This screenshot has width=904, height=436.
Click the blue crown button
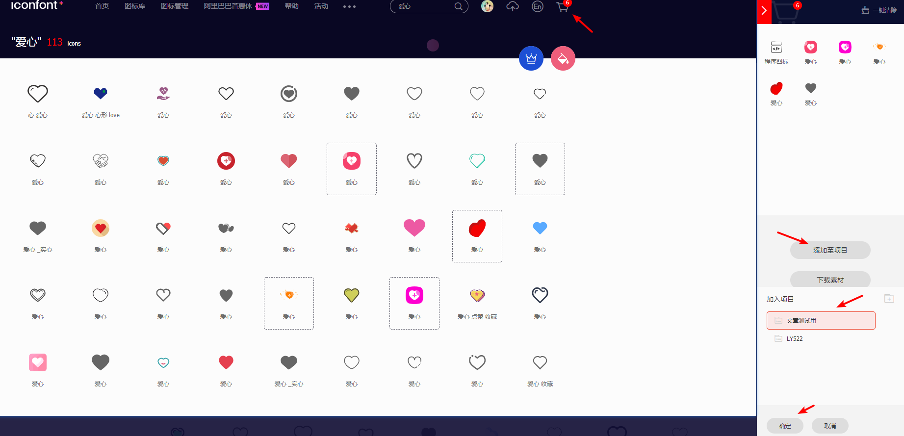tap(531, 58)
